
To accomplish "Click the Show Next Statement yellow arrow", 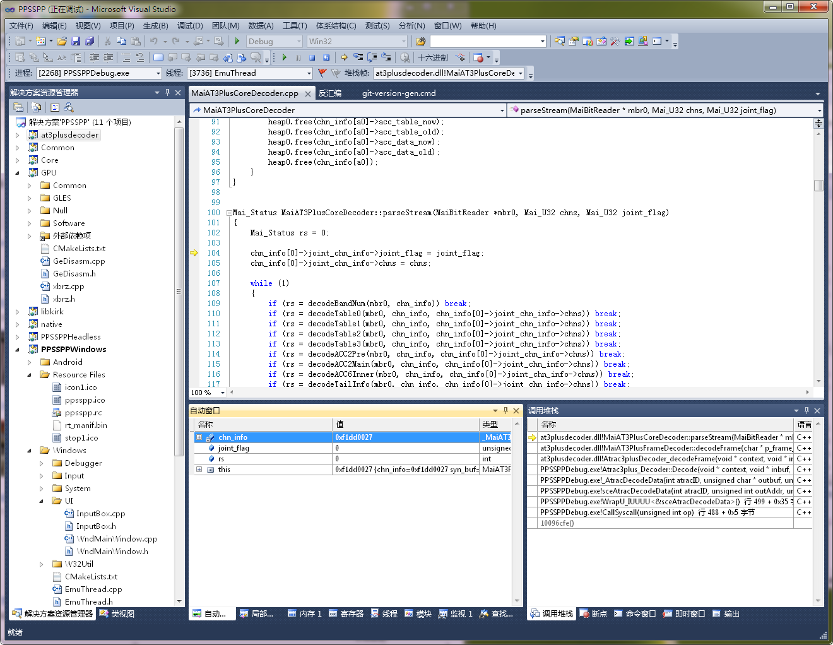I will click(345, 58).
